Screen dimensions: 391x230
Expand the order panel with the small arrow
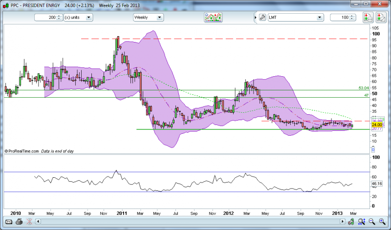tap(255, 18)
